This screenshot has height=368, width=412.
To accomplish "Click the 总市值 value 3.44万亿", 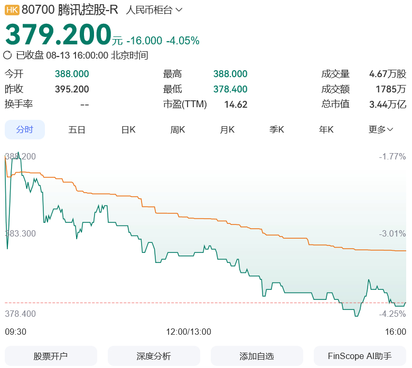I will tap(388, 105).
